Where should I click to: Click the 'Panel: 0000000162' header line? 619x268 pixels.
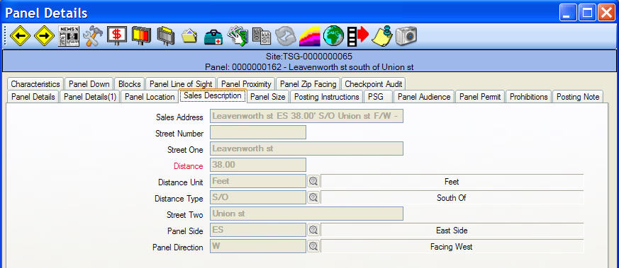pos(309,67)
